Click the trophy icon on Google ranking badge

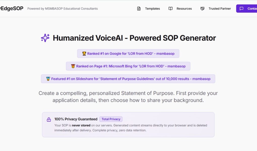[84, 54]
